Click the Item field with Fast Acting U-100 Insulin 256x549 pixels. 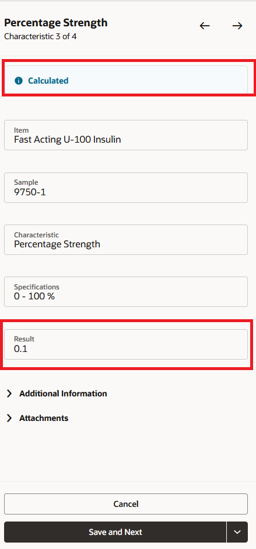point(126,135)
